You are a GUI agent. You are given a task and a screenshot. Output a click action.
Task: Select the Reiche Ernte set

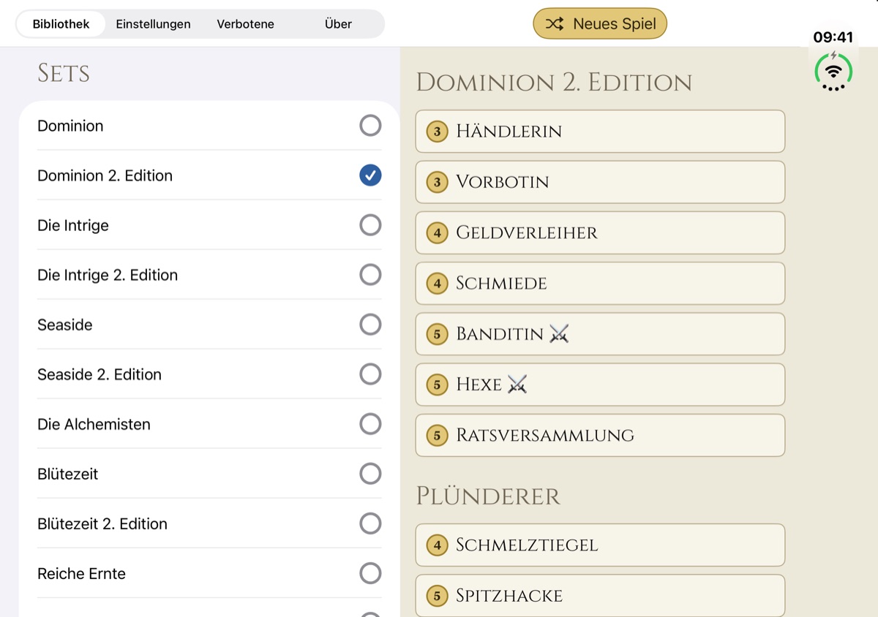pyautogui.click(x=370, y=573)
